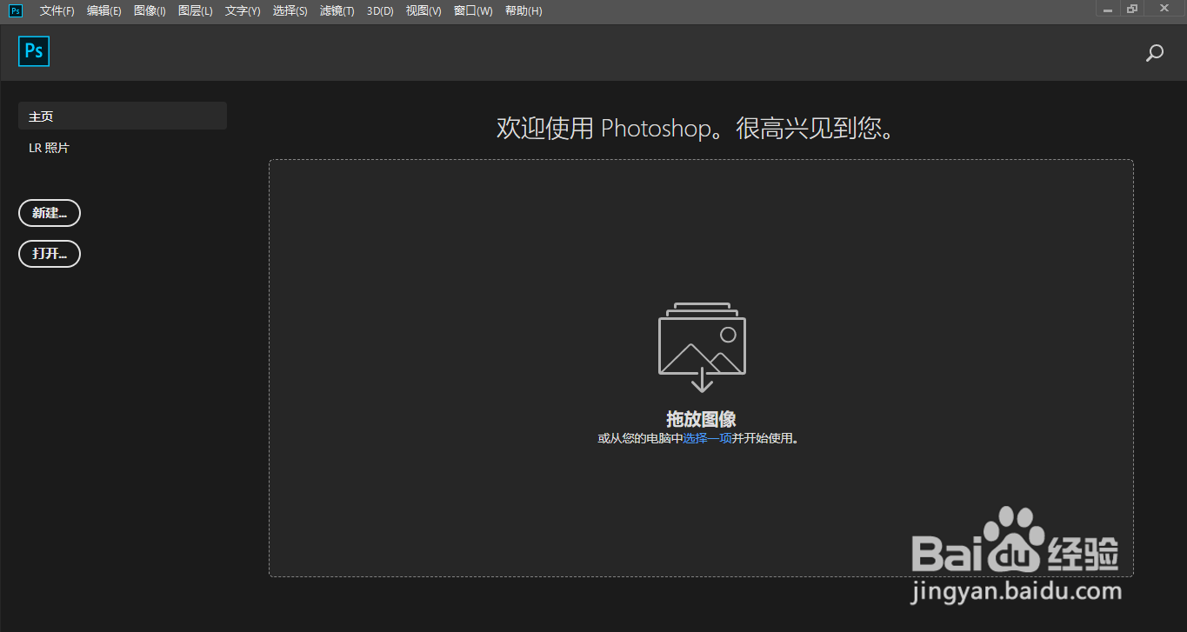This screenshot has height=632, width=1187.
Task: Open the 文字(Y) menu
Action: (242, 10)
